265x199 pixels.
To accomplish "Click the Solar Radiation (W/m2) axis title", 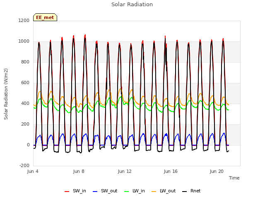I will [6, 94].
